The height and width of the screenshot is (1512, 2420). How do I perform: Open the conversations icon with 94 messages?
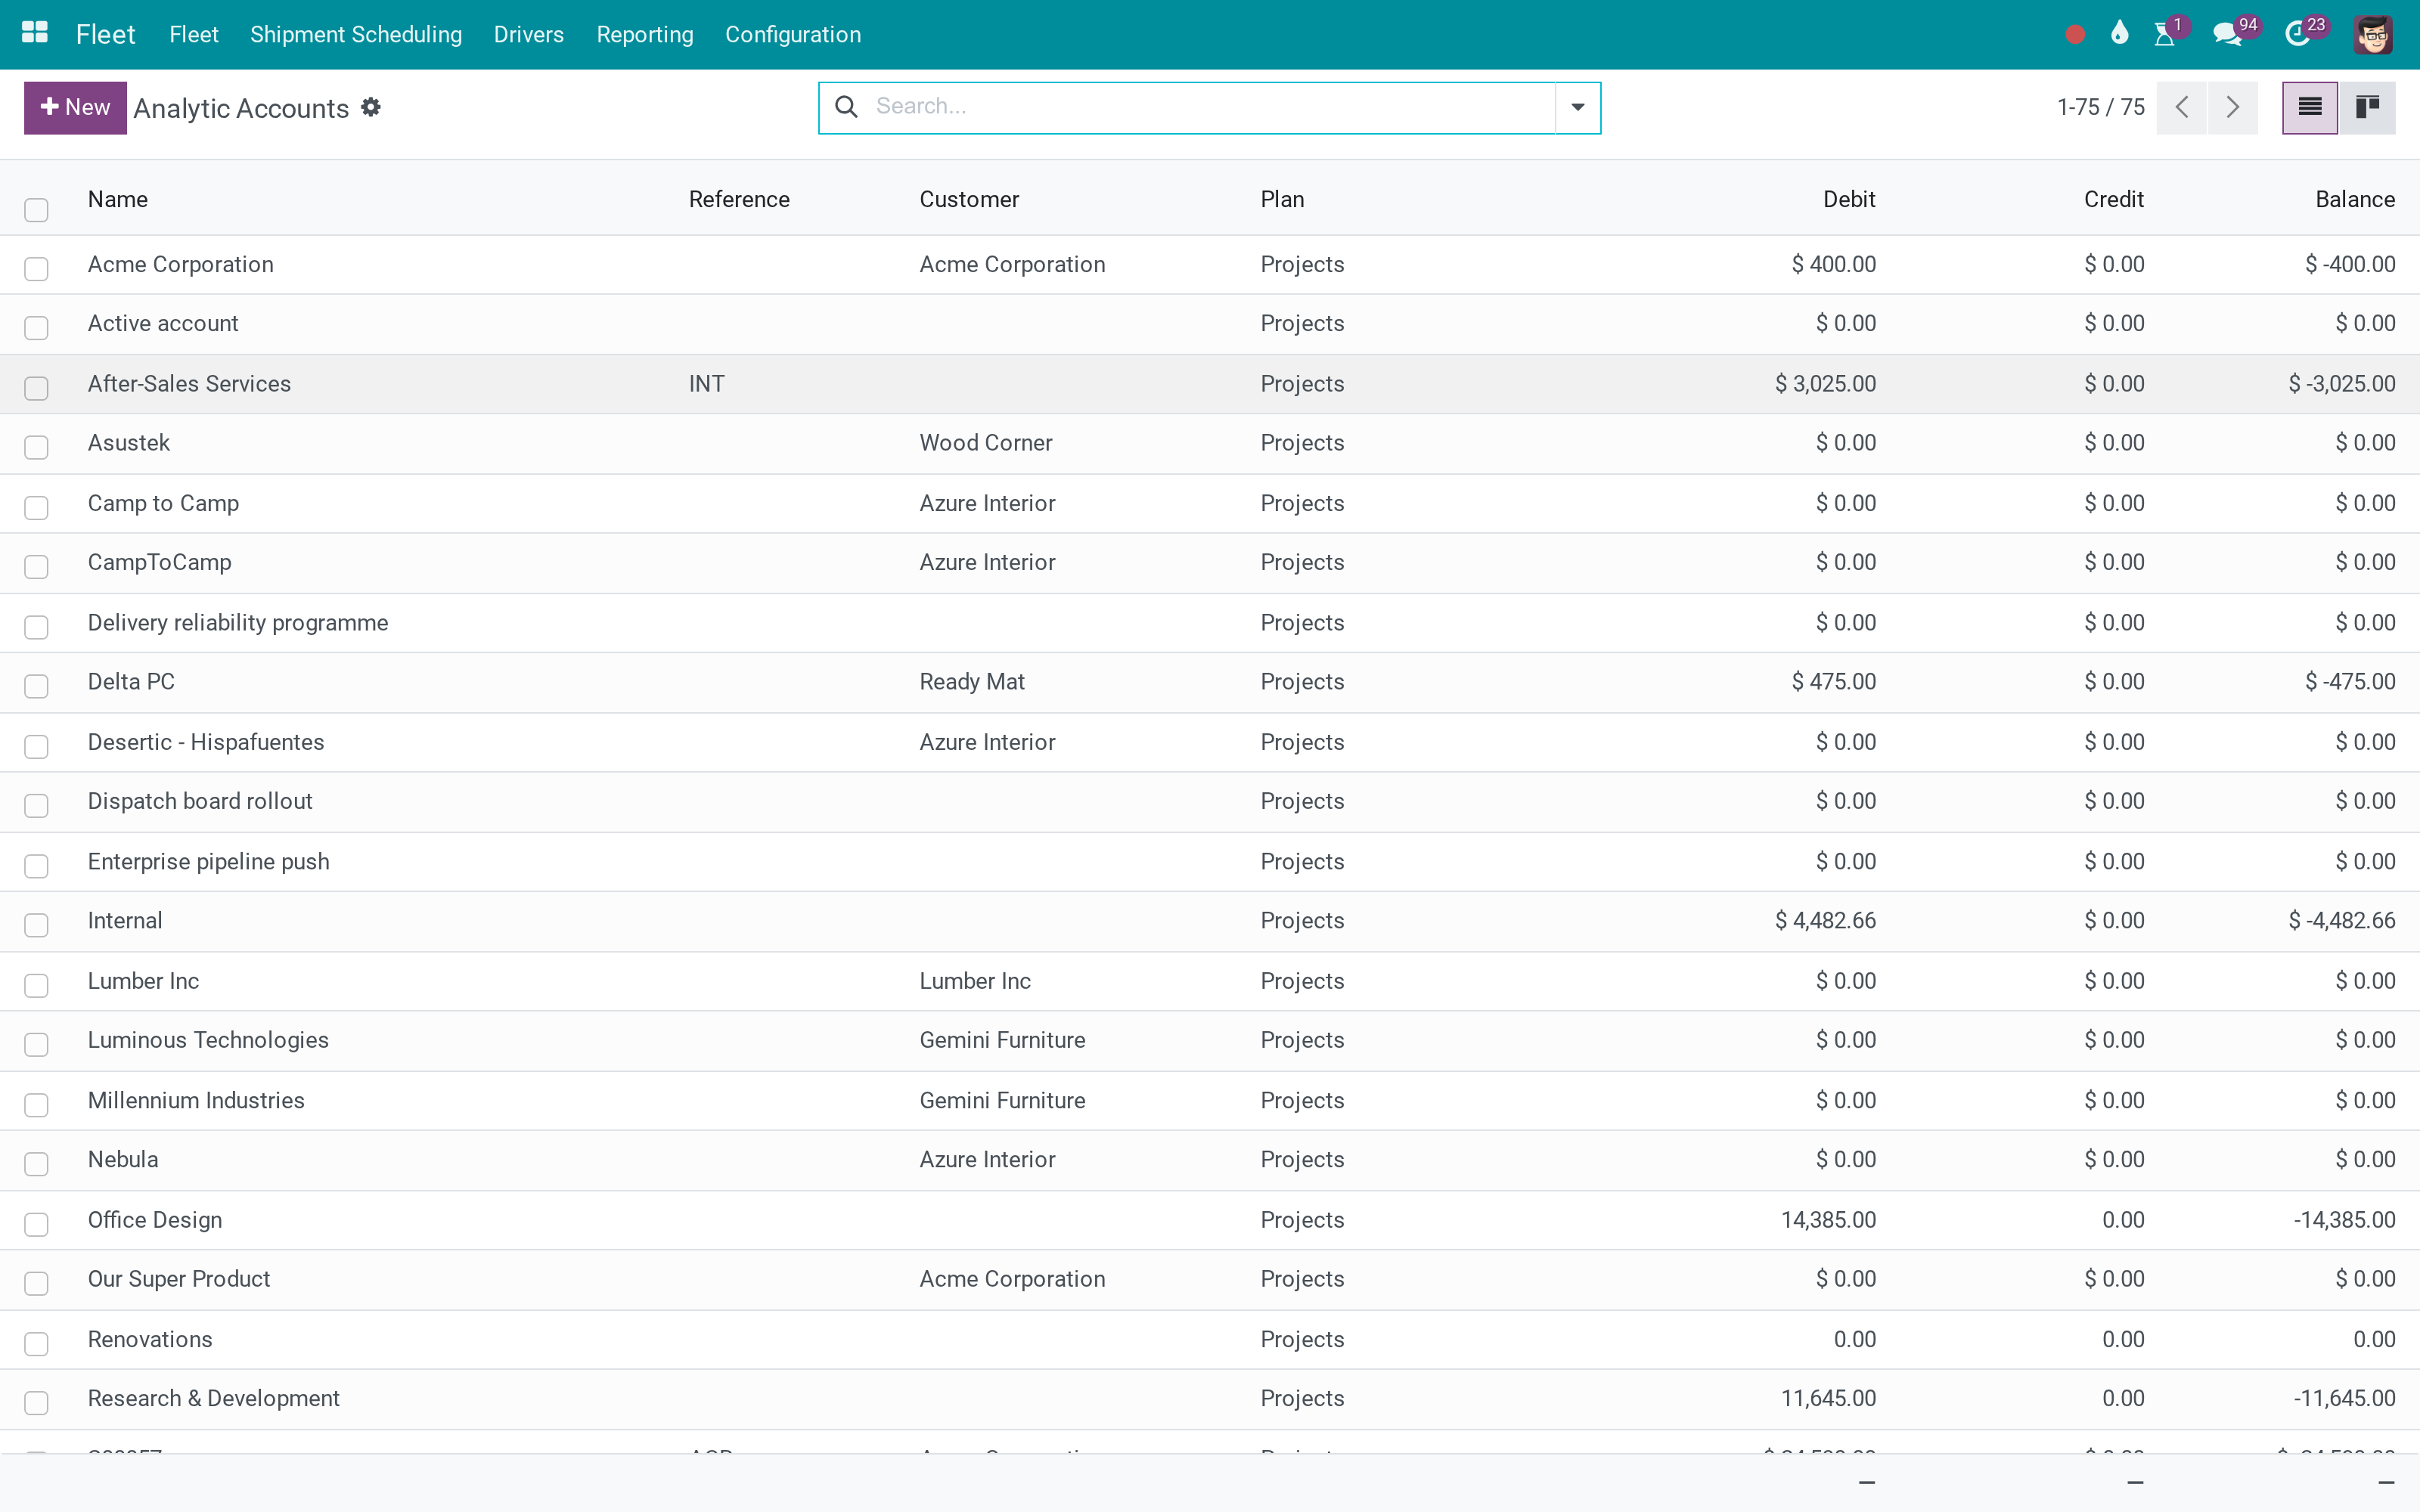pos(2228,34)
